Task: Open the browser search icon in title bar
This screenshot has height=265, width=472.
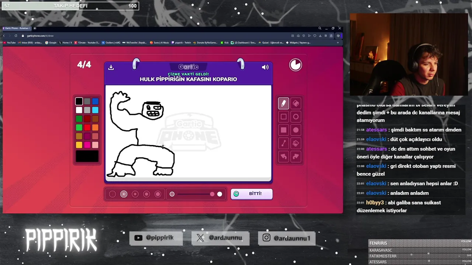Action: 320,28
